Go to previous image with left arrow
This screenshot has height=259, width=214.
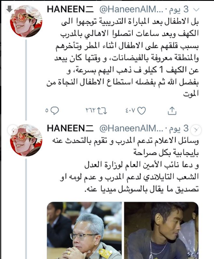point(13,130)
